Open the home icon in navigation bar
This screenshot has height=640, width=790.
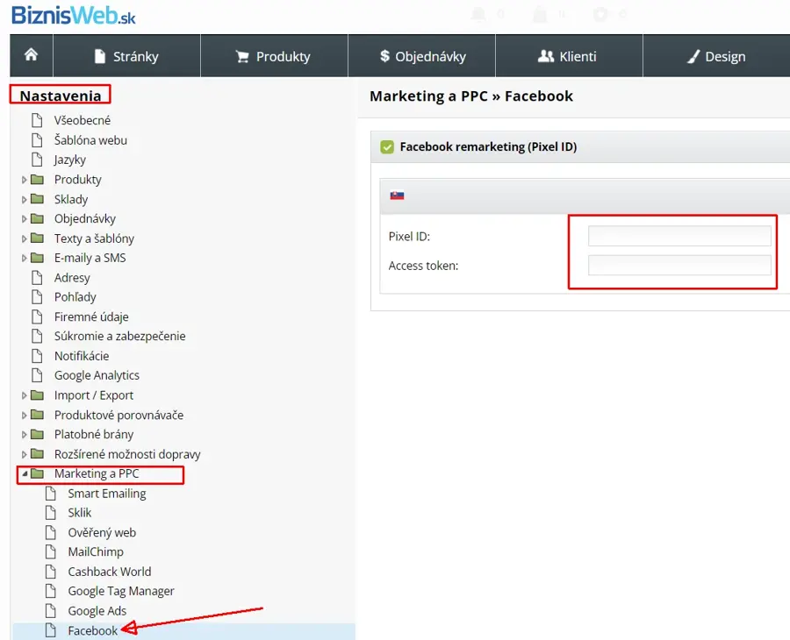click(32, 55)
